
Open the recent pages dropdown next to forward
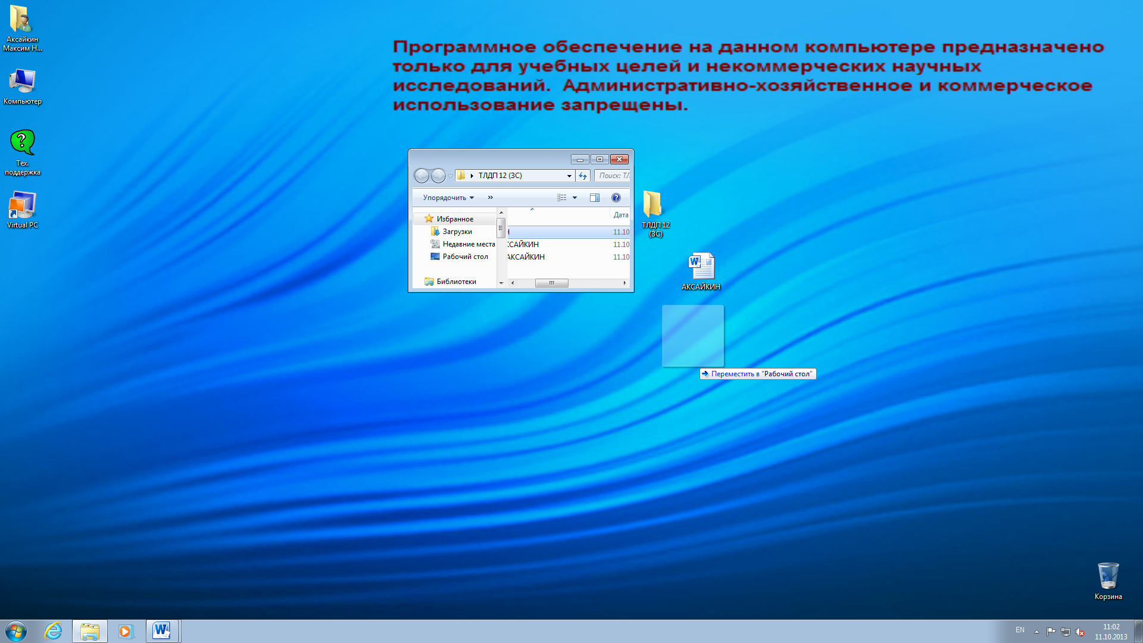click(x=450, y=176)
